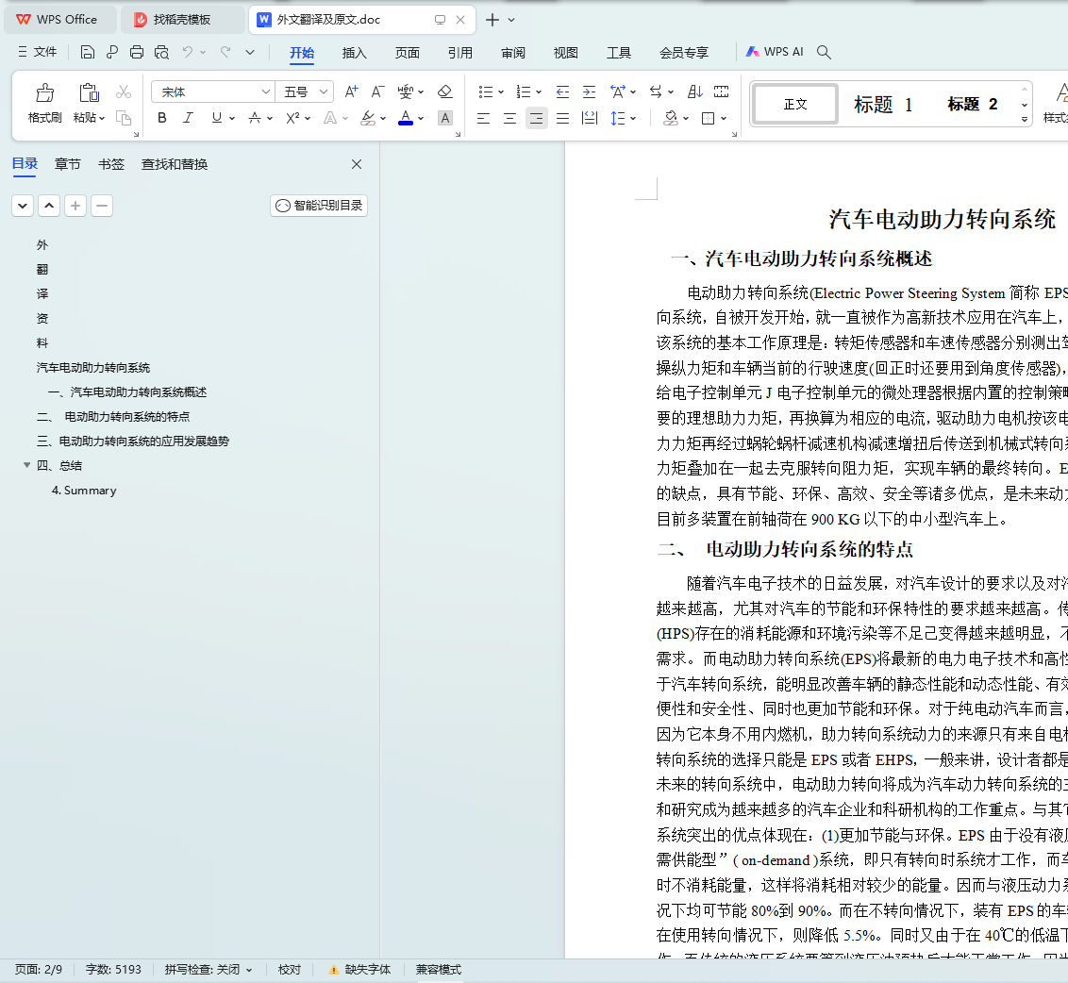Collapse the 四、总结 outline item

click(27, 465)
